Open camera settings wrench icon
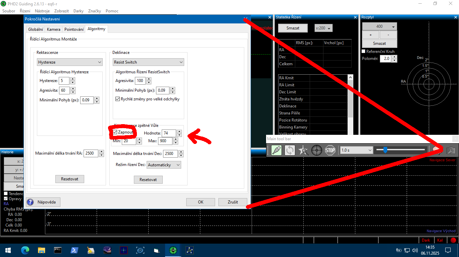Viewport: 459px width, 257px height. (452, 150)
